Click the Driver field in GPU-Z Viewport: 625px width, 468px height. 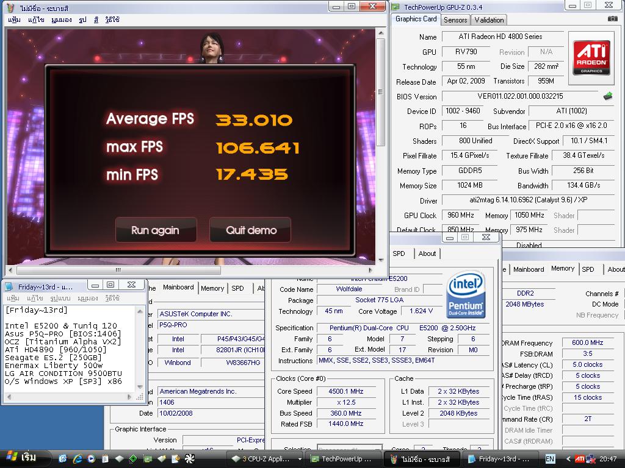pyautogui.click(x=529, y=200)
